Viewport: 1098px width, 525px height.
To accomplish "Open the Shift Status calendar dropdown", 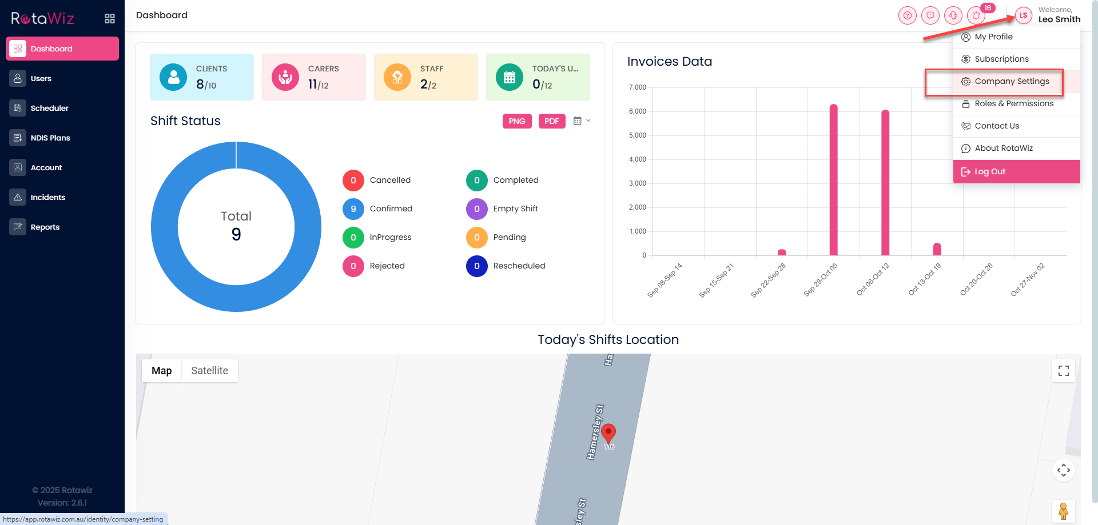I will pos(581,121).
